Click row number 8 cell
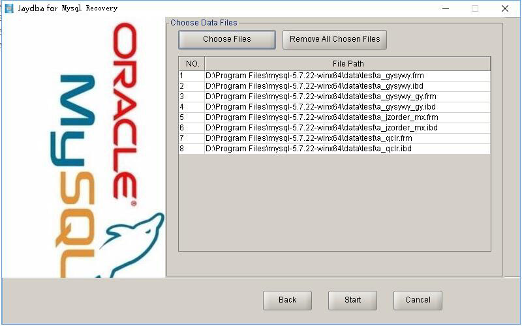Image resolution: width=522 pixels, height=326 pixels. click(x=192, y=149)
